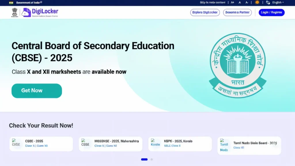Click the Check Your Result Now! heading

pyautogui.click(x=41, y=126)
